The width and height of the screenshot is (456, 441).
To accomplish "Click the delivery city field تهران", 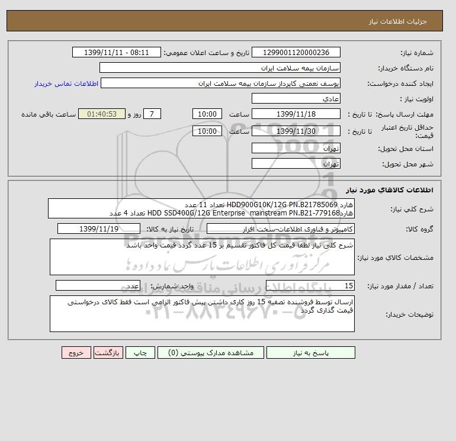I will tap(296, 163).
